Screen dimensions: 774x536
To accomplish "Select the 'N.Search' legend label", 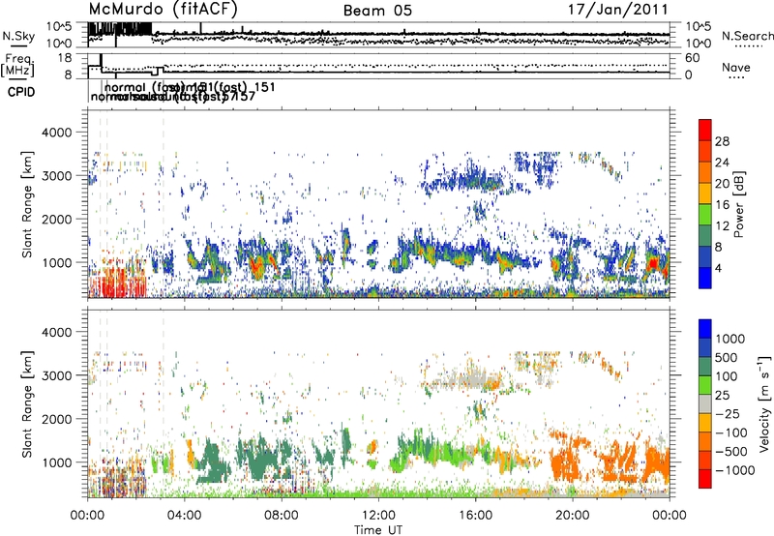I will (748, 36).
